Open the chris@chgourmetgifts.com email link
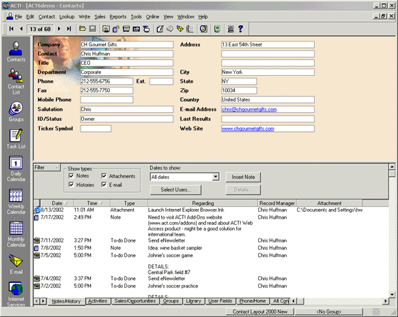This screenshot has height=317, width=398. click(249, 109)
